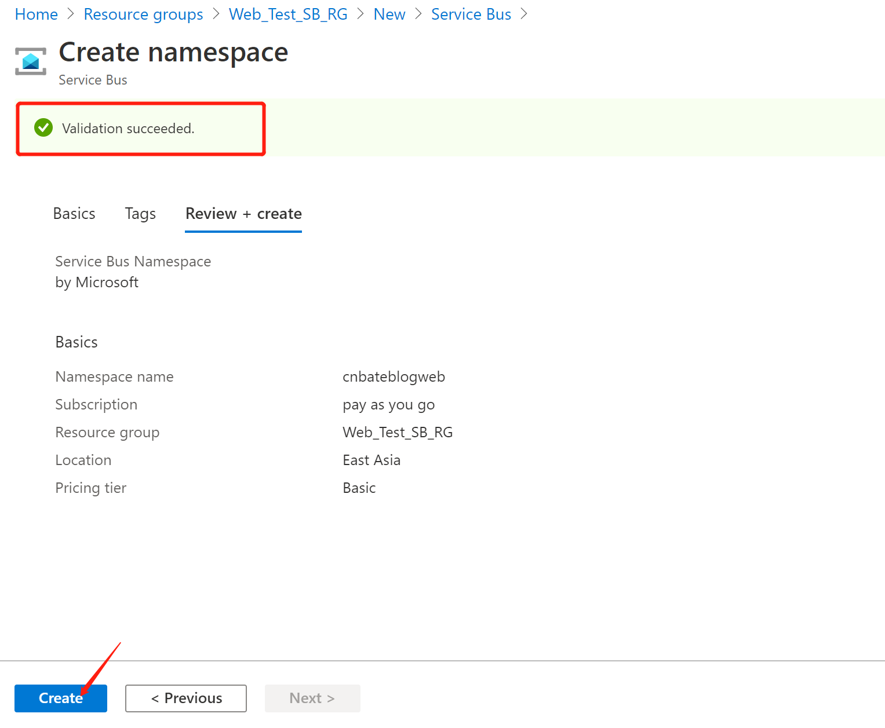Click the namespace value 'cnbateblogweb'
Image resolution: width=885 pixels, height=728 pixels.
point(394,377)
